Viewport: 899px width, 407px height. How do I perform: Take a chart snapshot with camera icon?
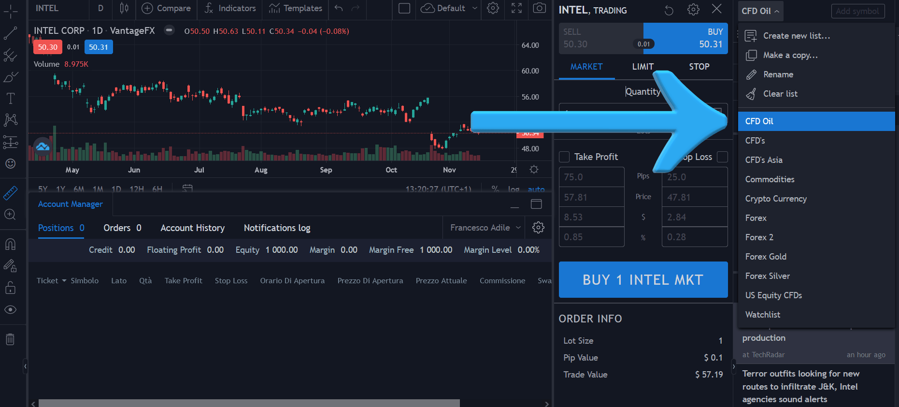point(540,8)
